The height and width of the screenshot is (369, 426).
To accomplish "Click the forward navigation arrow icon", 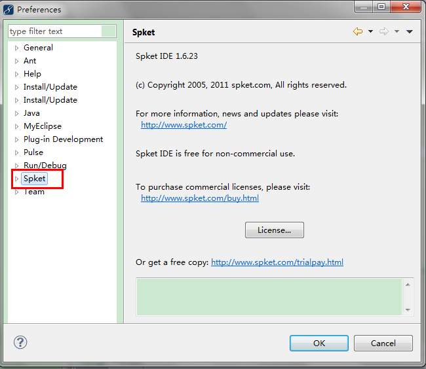I will point(384,31).
